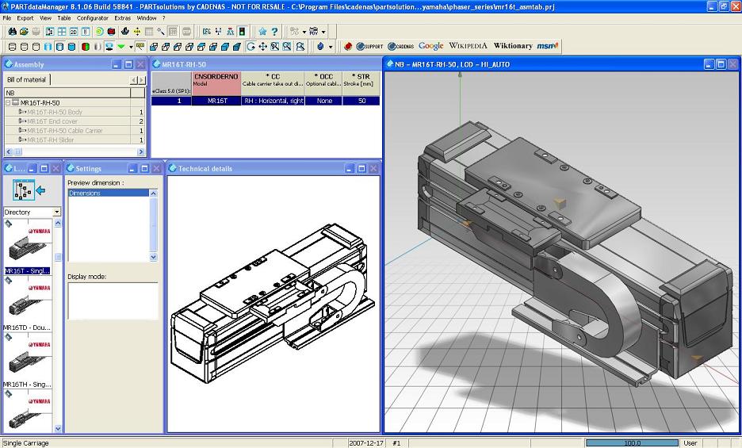Image resolution: width=742 pixels, height=448 pixels.
Task: Click the dark shaded cube view icon
Action: pyautogui.click(x=237, y=47)
